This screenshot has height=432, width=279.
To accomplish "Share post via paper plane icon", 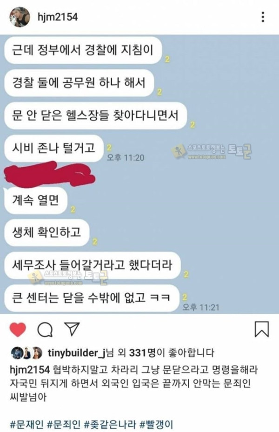I will pos(72,329).
